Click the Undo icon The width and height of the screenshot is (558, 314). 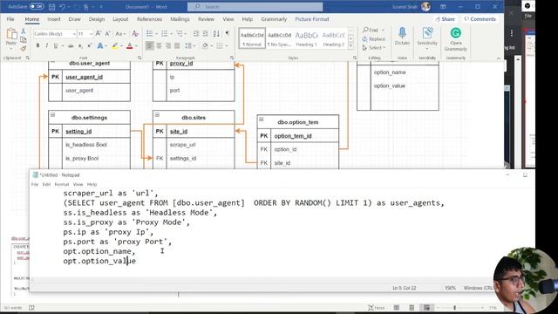pos(63,6)
